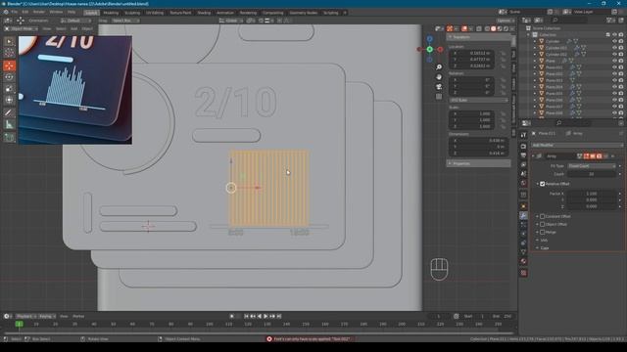Toggle the camera view icon in the viewport

pos(439,87)
